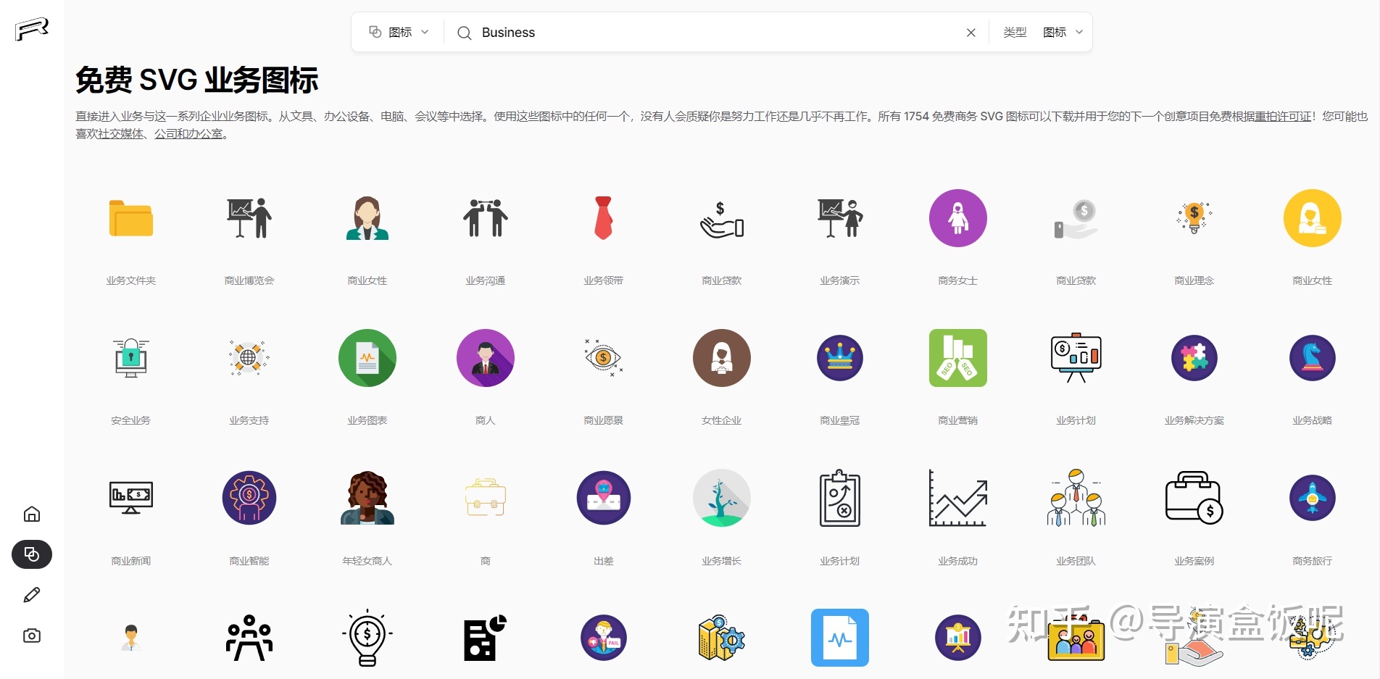This screenshot has width=1380, height=679.
Task: Expand the 图标 search category dropdown
Action: pyautogui.click(x=399, y=32)
